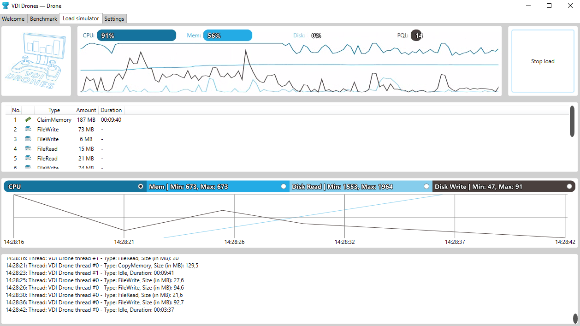Click the PQL badge showing 14
The image size is (580, 326).
[x=416, y=36]
